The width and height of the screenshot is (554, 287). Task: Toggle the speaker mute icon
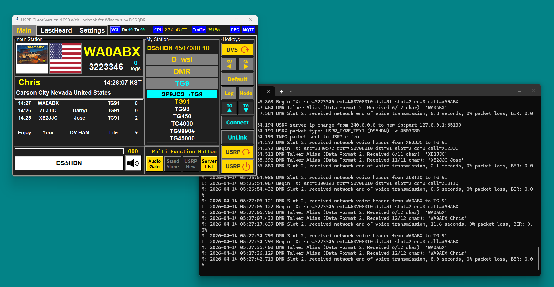133,163
